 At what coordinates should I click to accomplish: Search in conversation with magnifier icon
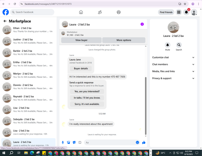coord(179,45)
